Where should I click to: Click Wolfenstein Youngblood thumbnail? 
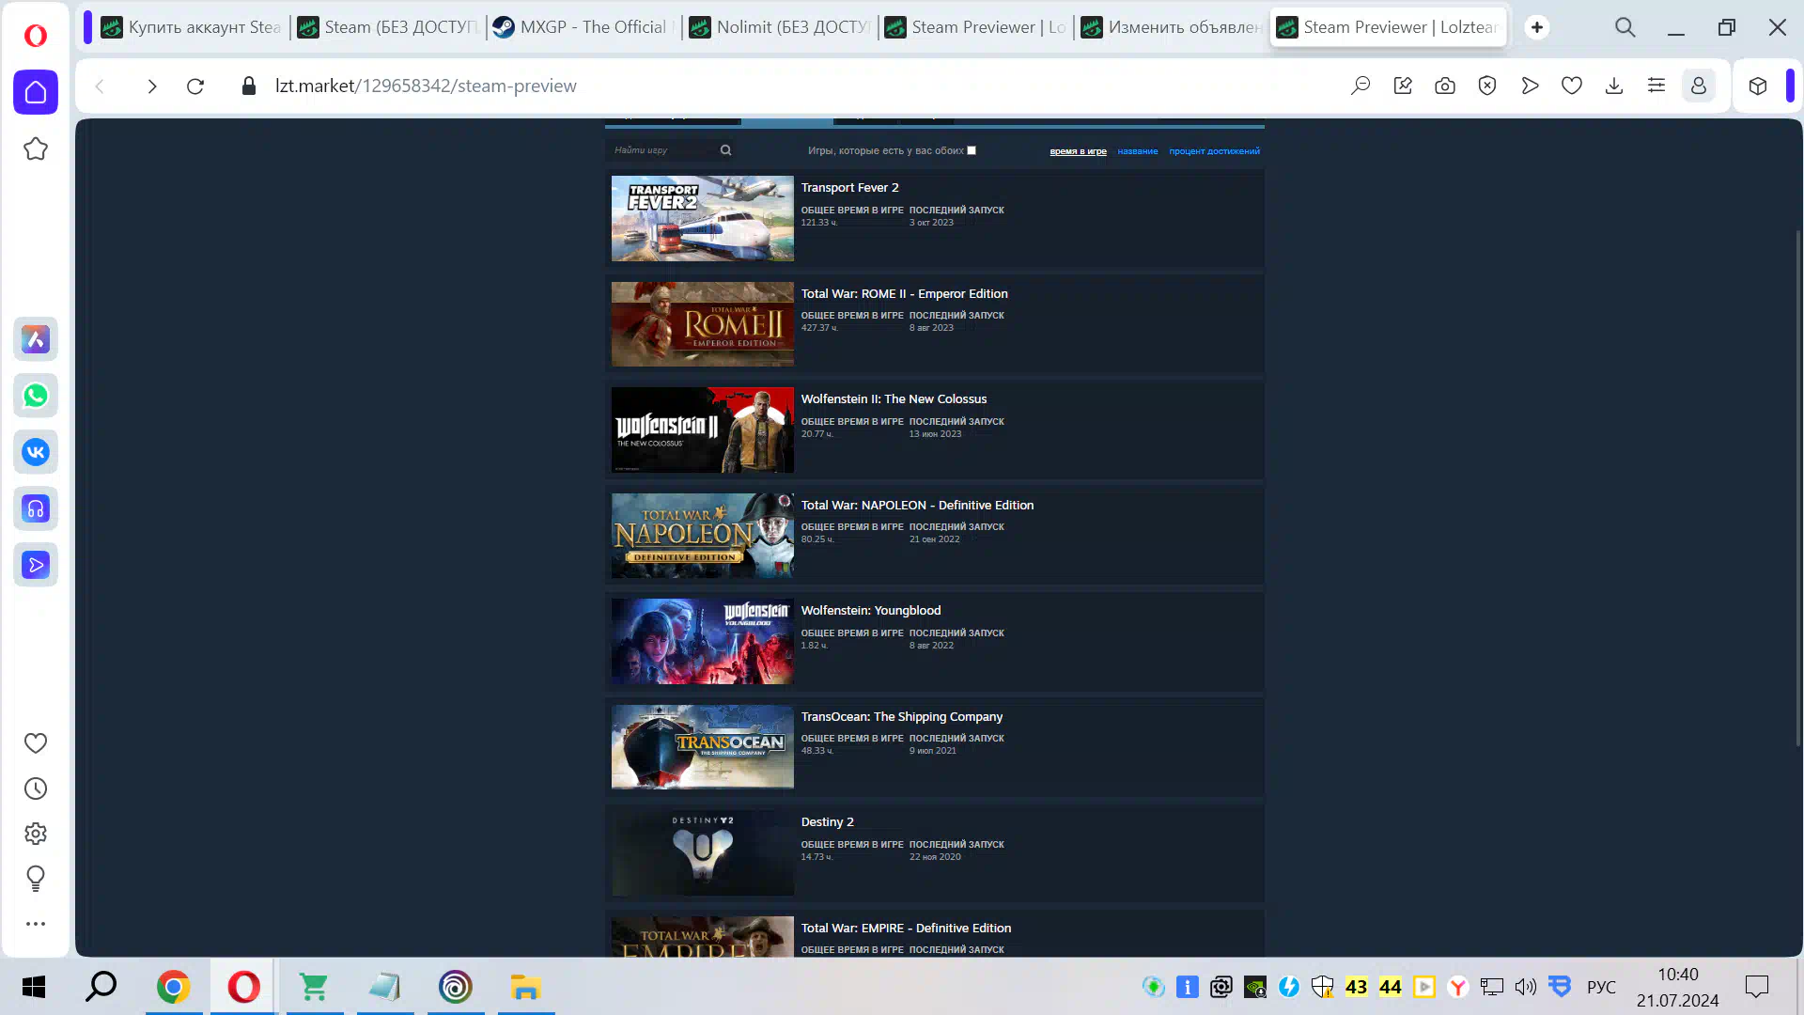point(702,641)
